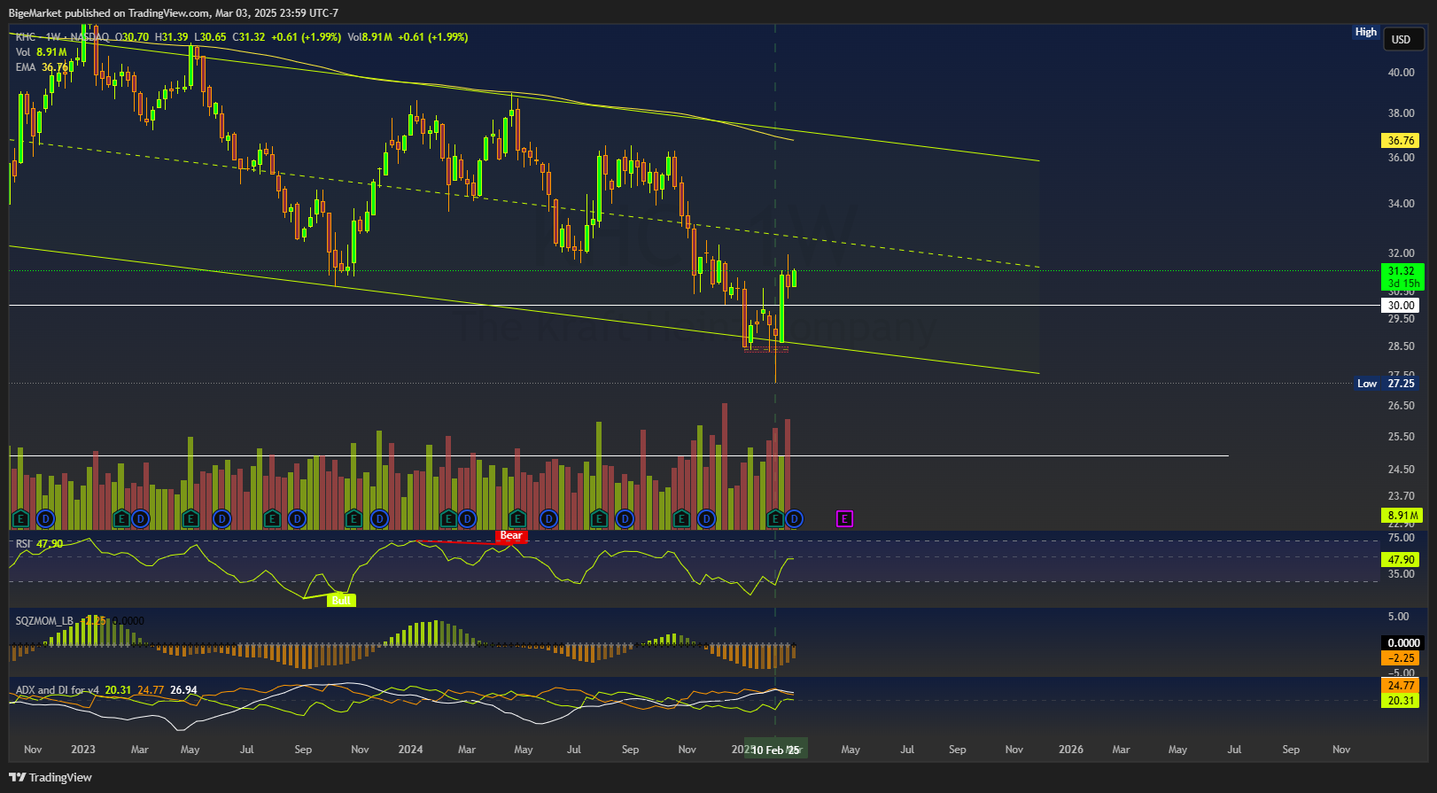Screen dimensions: 1437x793
Task: Click the Low 27.25 price marker
Action: (x=1387, y=384)
